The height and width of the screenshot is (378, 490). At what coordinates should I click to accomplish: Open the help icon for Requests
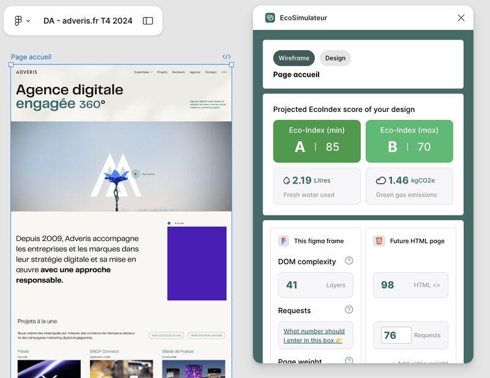349,309
